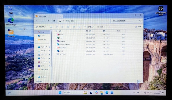This screenshot has width=172, height=100.
Task: Open Copilot from the taskbar
Action: 96,93
